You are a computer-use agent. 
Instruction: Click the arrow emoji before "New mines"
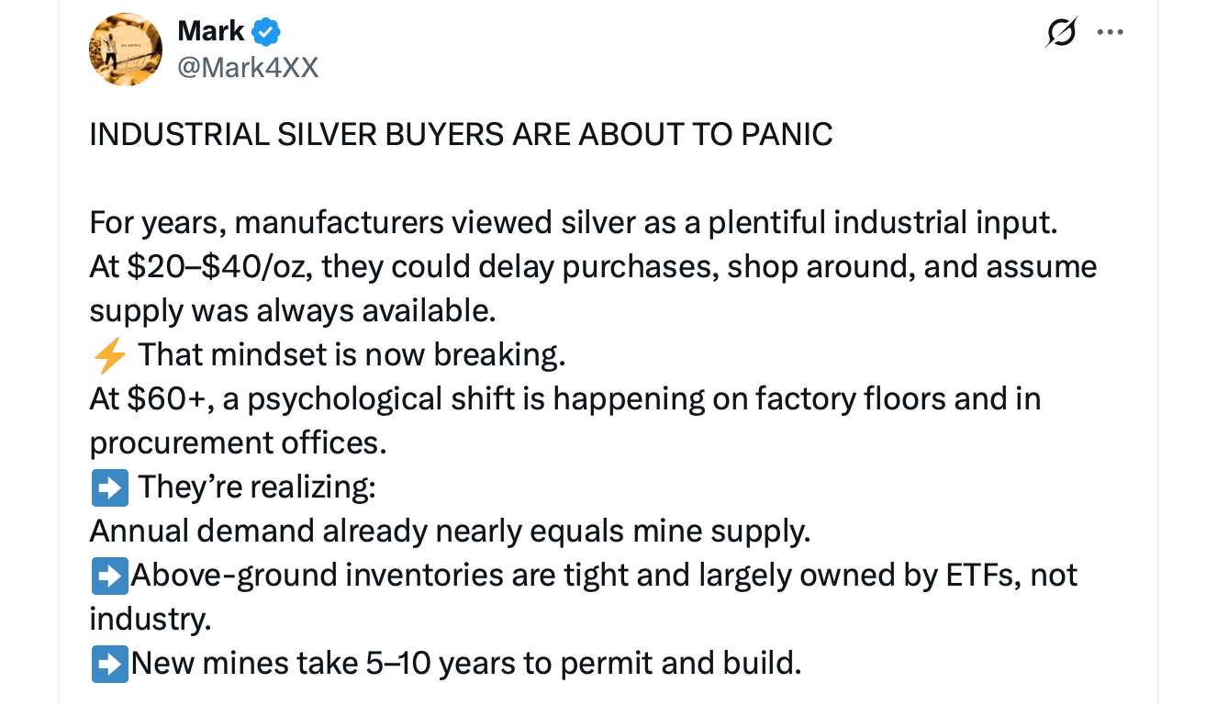pyautogui.click(x=109, y=664)
